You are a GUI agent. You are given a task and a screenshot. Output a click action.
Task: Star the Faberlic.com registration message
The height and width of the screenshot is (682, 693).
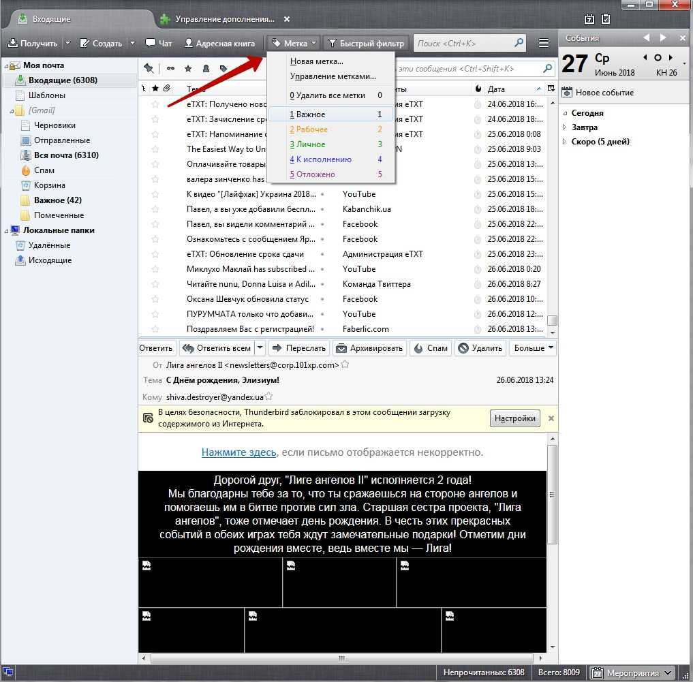point(155,329)
